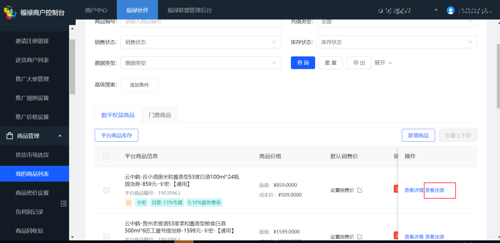Click the 重置 reset button
This screenshot has height=243, width=500.
(330, 63)
